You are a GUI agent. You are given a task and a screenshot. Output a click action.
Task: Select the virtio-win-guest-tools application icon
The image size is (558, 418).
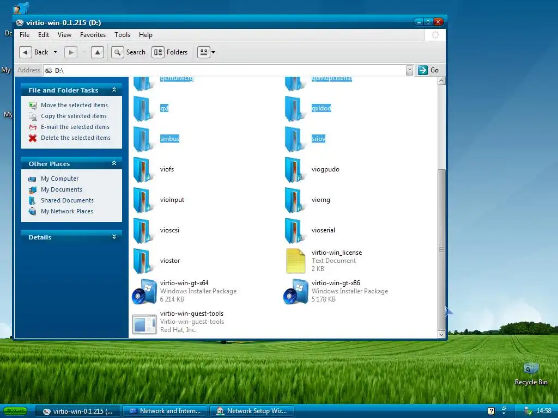pyautogui.click(x=144, y=324)
